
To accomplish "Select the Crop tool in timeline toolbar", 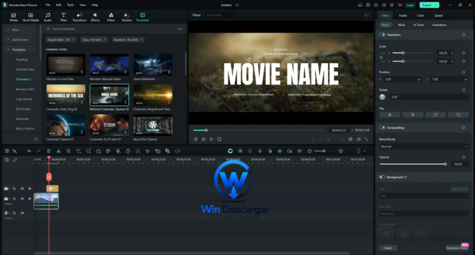I will 69,151.
